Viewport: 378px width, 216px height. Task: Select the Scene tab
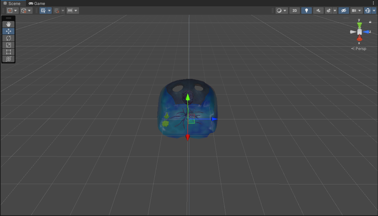[12, 3]
